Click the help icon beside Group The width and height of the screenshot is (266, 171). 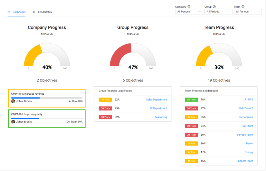click(x=214, y=7)
